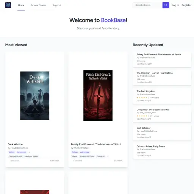Open Conquest - The Succession War
Screen dimensions: 194x194
point(153,110)
